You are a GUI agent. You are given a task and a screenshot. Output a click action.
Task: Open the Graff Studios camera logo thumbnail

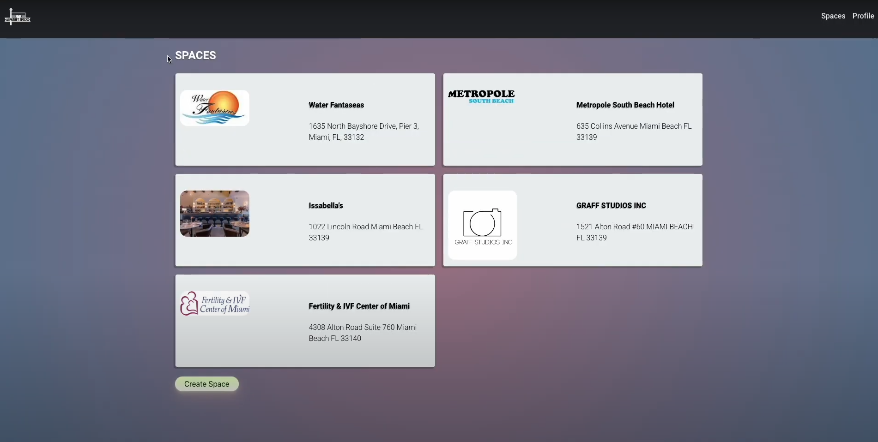point(483,225)
